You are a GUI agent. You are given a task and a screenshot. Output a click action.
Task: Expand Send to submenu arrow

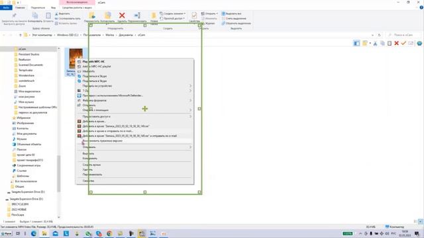point(190,147)
